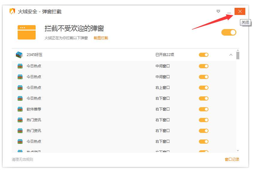Screen dimensions: 254x170
Task: Click the large orange popup window icon
Action: coord(27,32)
